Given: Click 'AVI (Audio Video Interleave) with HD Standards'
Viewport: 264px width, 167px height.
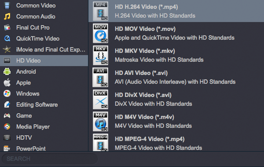Looking at the screenshot, I should (175, 82).
